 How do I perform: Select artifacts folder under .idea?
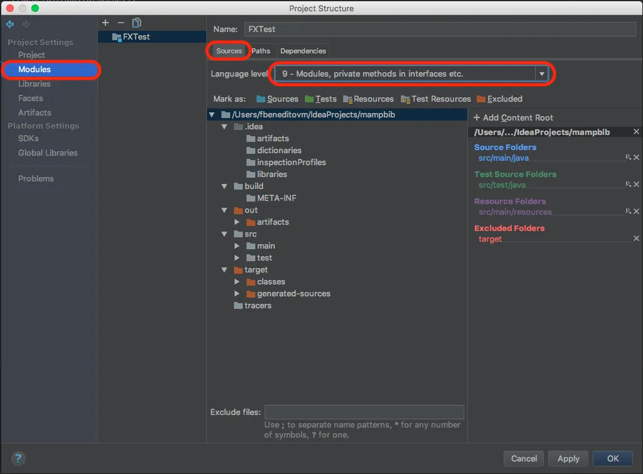click(268, 139)
